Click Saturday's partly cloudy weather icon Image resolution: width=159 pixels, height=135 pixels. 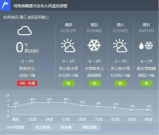coord(120,46)
